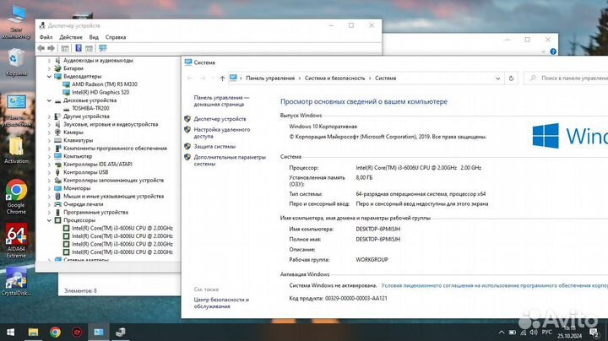This screenshot has height=341, width=608.
Task: Select Google Chrome desktop shortcut
Action: [16, 197]
